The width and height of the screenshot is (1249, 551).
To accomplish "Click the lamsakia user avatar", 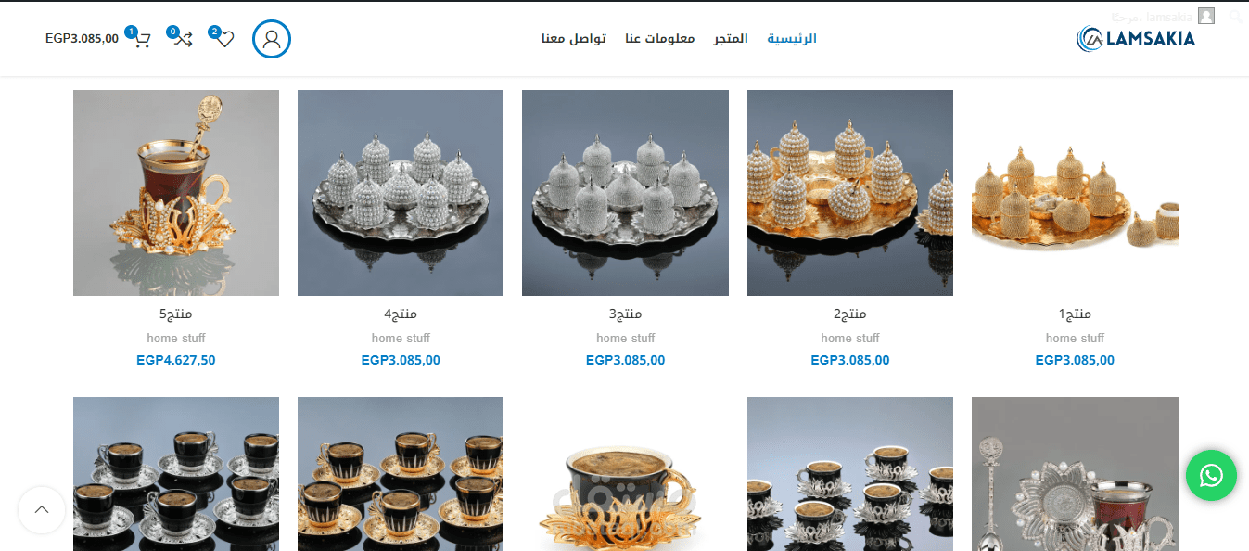I will 1206,16.
